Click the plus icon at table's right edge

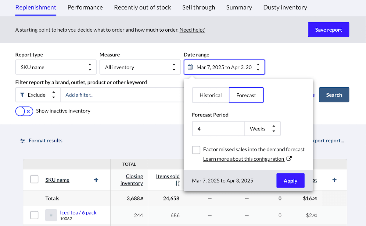(334, 180)
